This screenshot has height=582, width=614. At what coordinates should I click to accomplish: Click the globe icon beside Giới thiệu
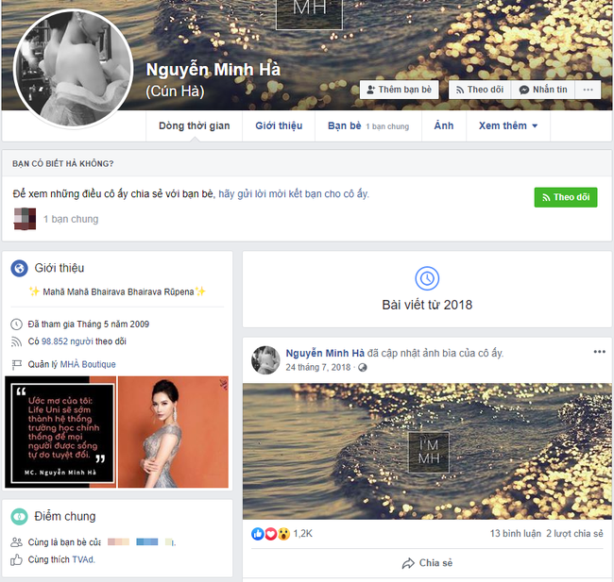19,269
